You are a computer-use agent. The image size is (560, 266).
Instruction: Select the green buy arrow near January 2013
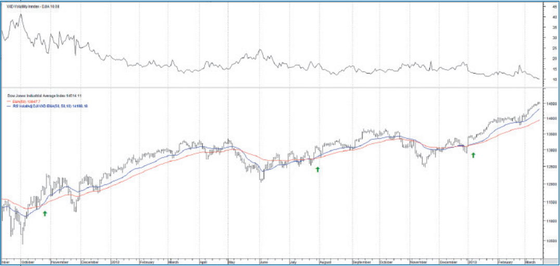[x=473, y=155]
